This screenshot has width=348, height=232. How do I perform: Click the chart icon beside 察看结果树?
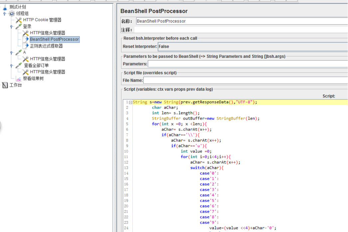19,79
